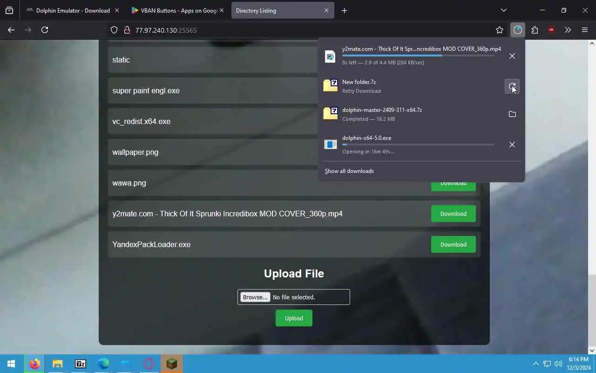
Task: Cancel the dolphin-x64-5.0.exe download
Action: pos(512,145)
